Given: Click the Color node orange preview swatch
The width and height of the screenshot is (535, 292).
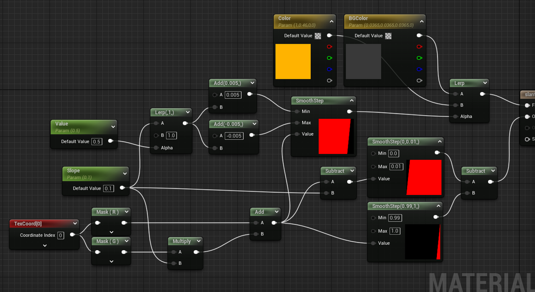Looking at the screenshot, I should click(293, 61).
